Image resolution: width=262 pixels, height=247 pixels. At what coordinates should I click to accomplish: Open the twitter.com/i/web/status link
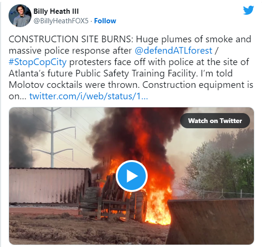point(89,96)
